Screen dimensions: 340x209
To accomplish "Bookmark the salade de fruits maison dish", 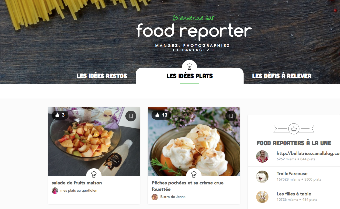I will (131, 116).
